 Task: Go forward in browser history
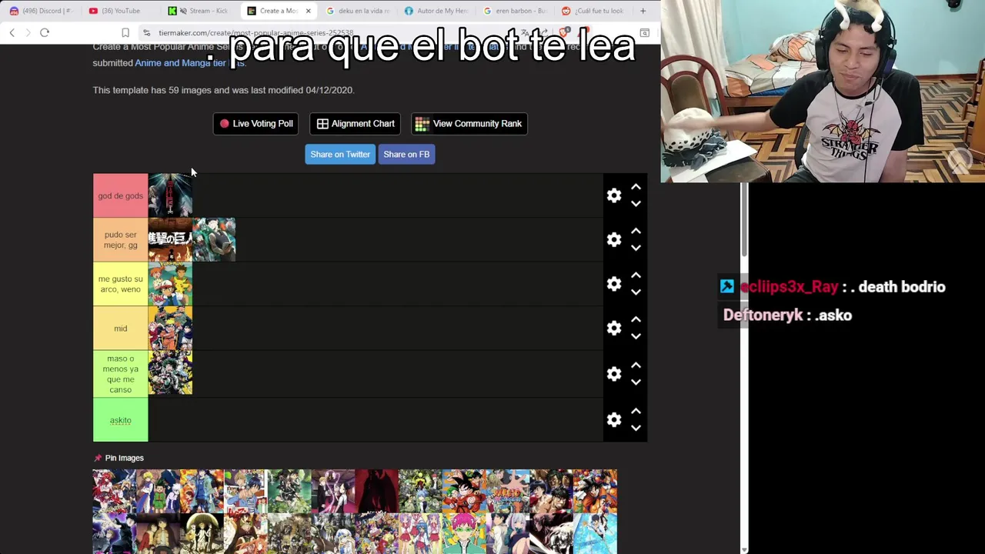pyautogui.click(x=28, y=32)
